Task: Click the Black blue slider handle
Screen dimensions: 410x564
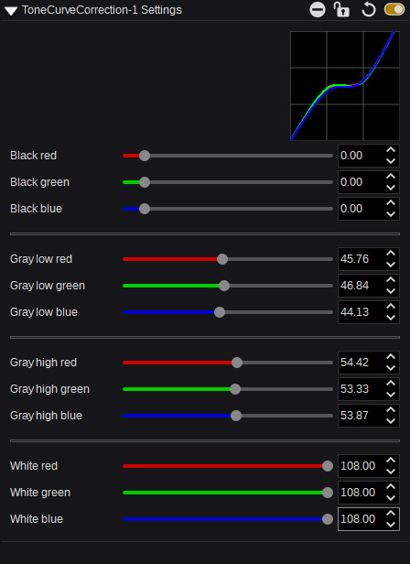Action: coord(145,209)
